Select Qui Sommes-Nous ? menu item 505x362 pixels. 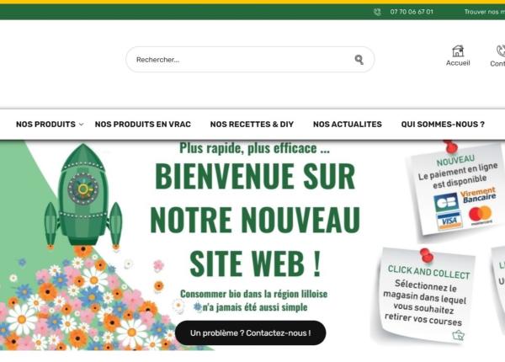pyautogui.click(x=443, y=125)
